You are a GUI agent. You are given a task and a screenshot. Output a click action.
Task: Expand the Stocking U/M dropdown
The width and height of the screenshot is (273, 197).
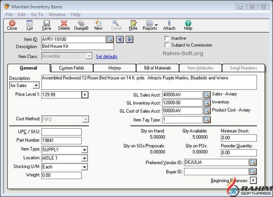[x=85, y=167]
